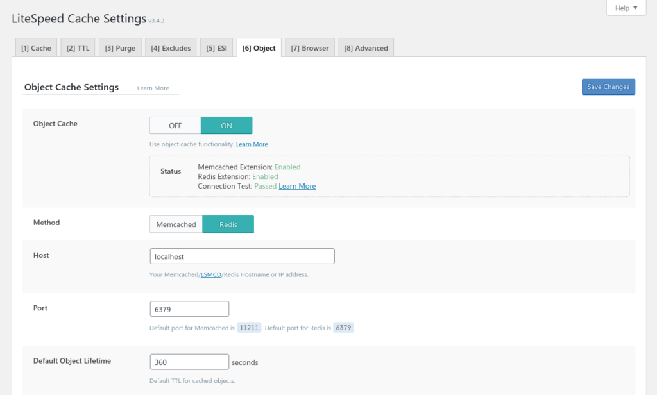Turn Object Cache OFF

pyautogui.click(x=175, y=126)
